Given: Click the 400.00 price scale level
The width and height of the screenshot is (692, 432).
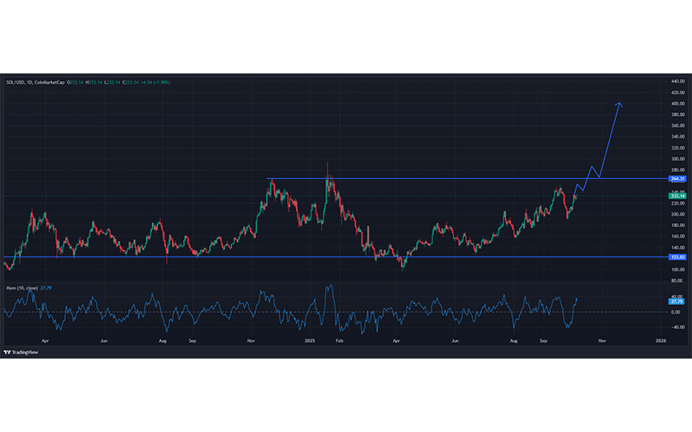Looking at the screenshot, I should point(677,104).
